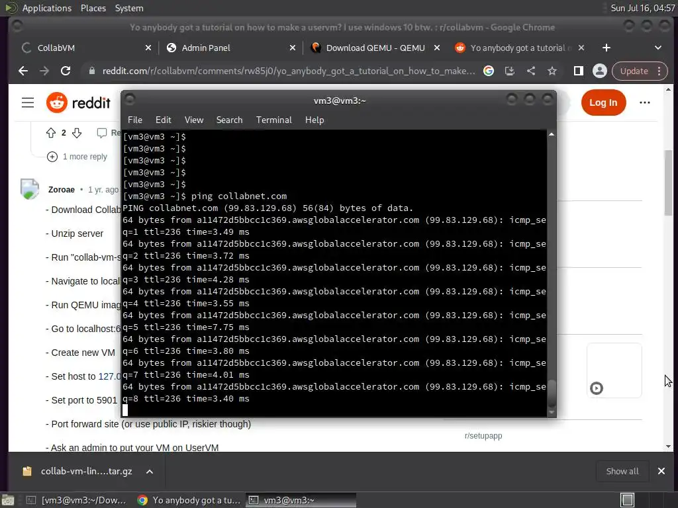
Task: Click the address bar URL field
Action: [289, 71]
